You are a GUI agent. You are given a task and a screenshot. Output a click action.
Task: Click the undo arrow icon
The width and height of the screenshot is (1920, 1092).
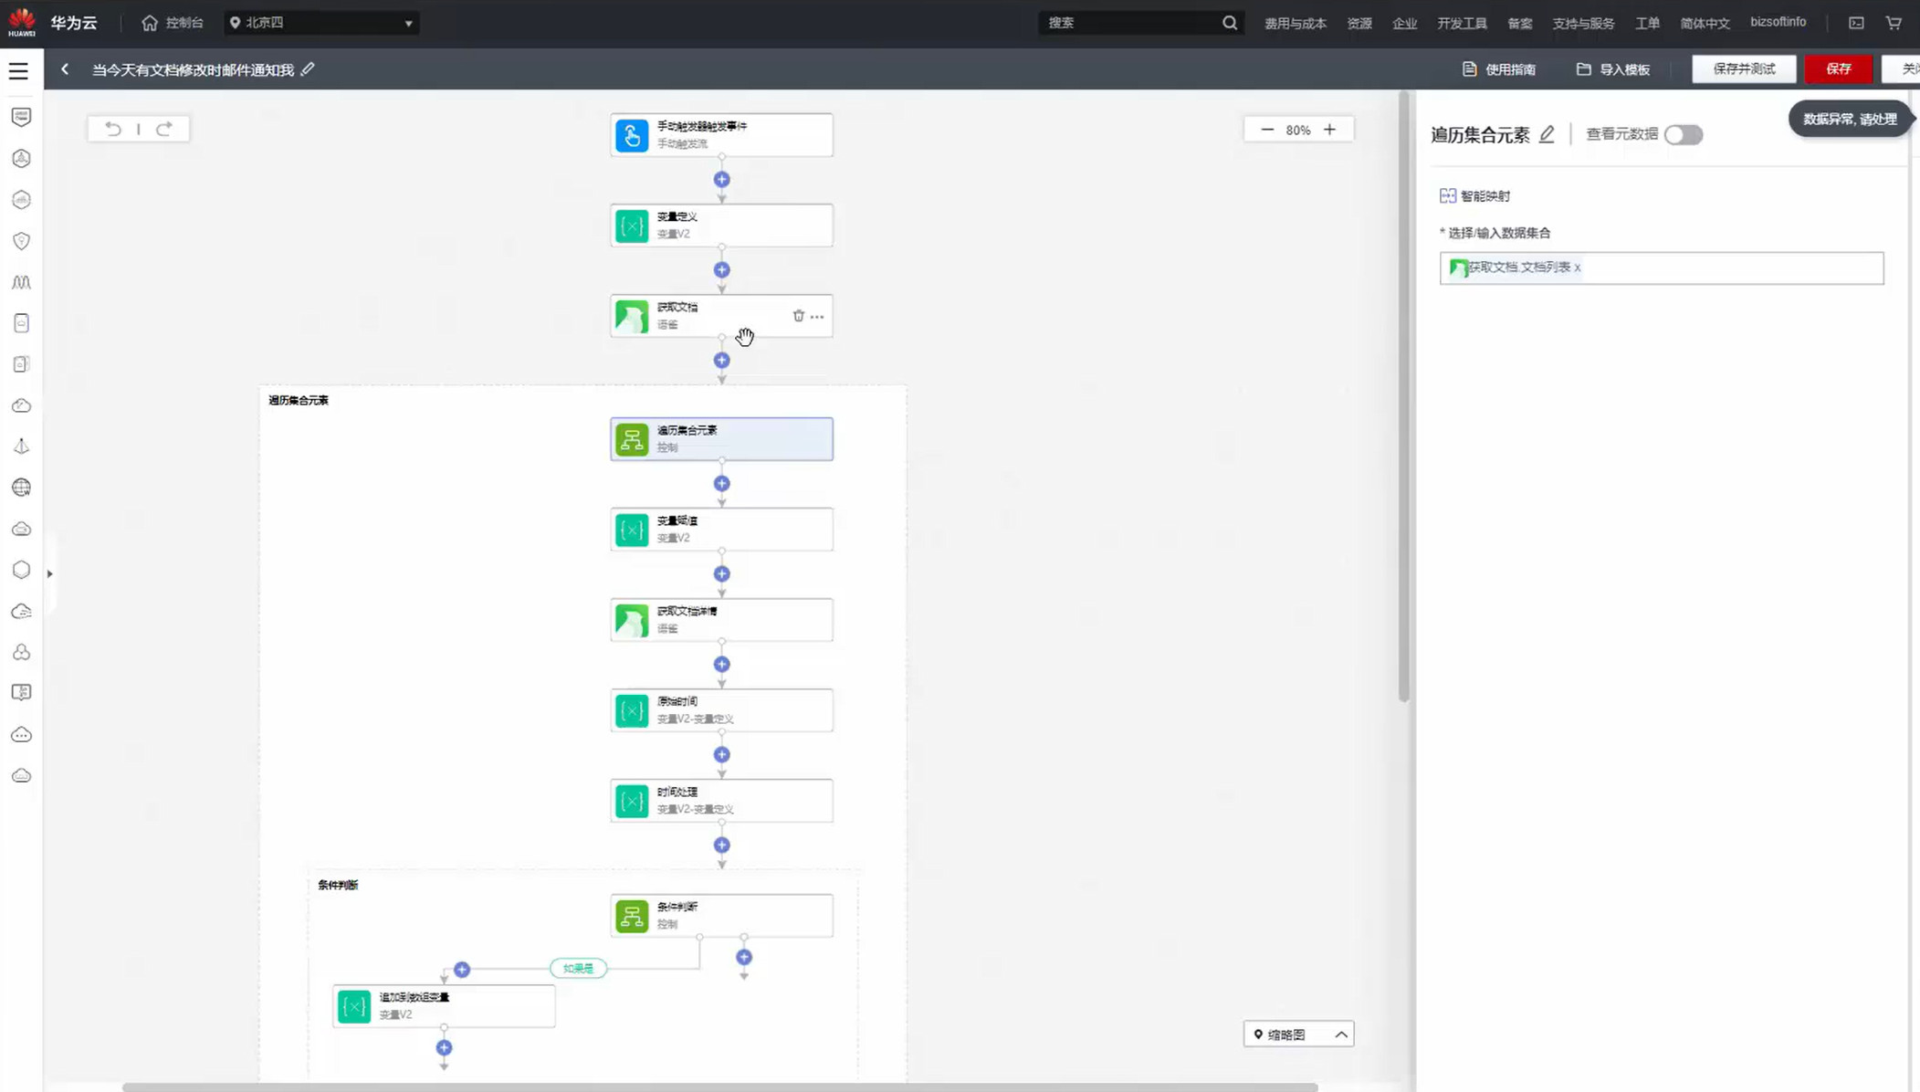pyautogui.click(x=112, y=129)
